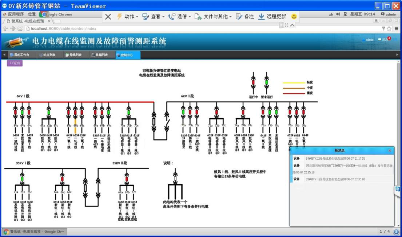Click the smiley feedback icon
402x237 pixels.
pos(294,17)
